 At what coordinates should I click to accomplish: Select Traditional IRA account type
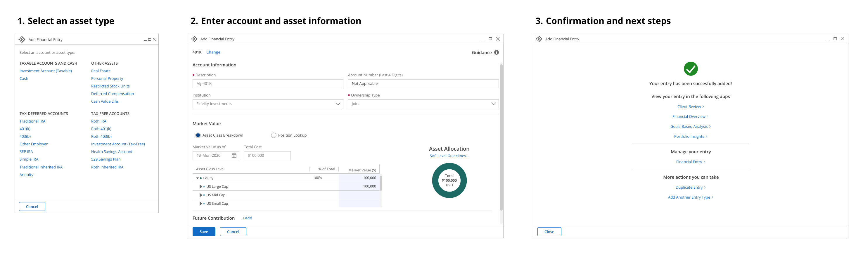point(32,121)
